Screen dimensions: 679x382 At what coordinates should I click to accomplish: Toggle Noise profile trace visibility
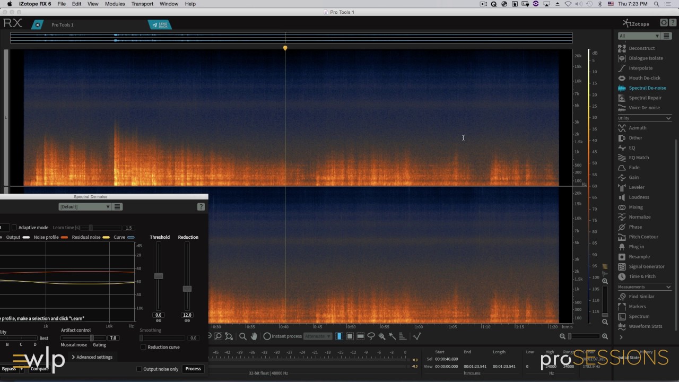click(65, 237)
